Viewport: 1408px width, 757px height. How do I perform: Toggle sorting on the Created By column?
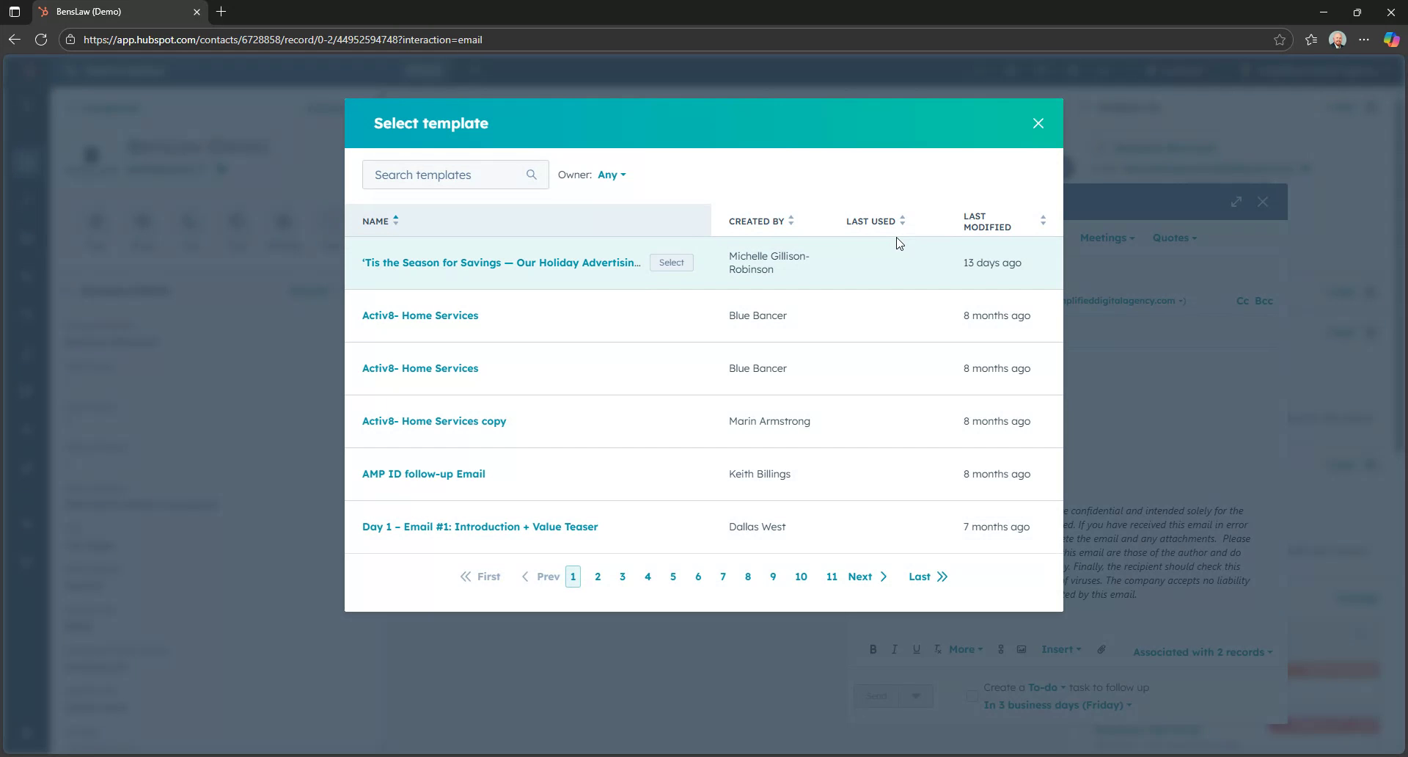point(791,220)
